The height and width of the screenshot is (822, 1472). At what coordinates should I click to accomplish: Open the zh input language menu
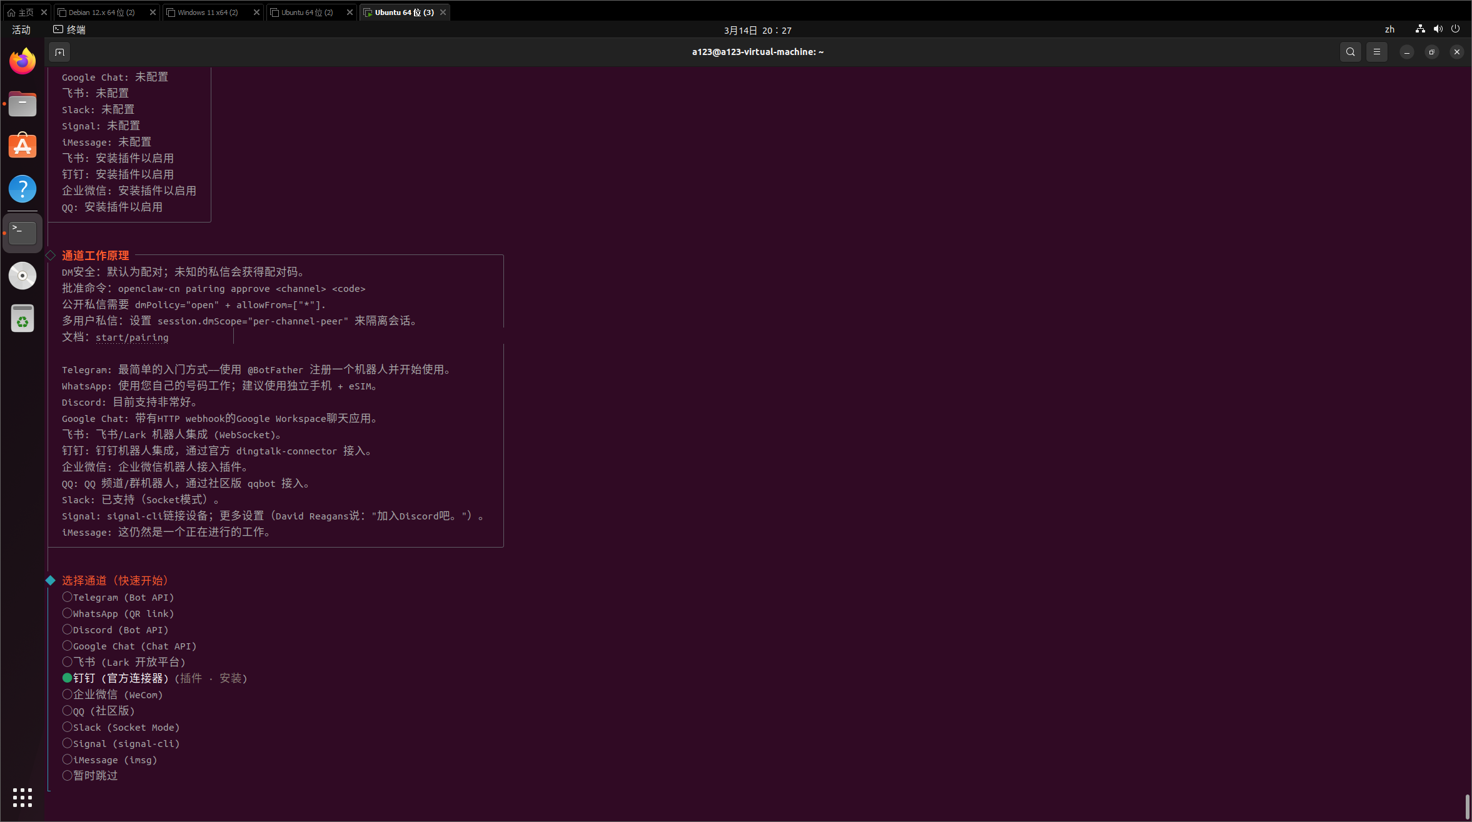1389,29
